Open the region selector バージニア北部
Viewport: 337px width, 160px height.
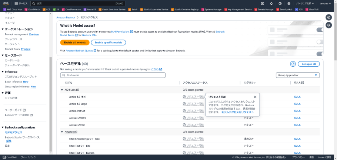click(x=305, y=3)
